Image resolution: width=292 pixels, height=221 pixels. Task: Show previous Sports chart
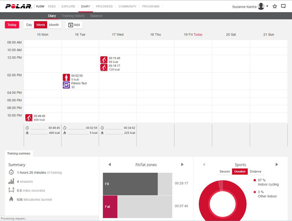coord(204,164)
